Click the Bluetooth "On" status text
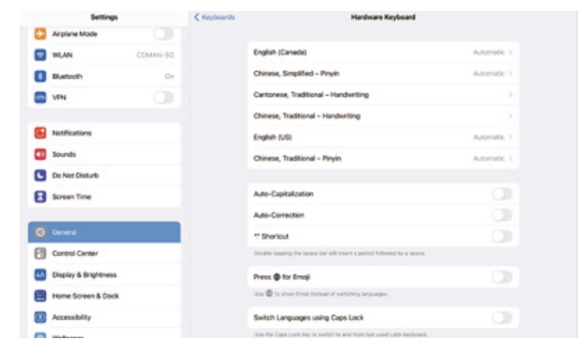 (x=169, y=76)
